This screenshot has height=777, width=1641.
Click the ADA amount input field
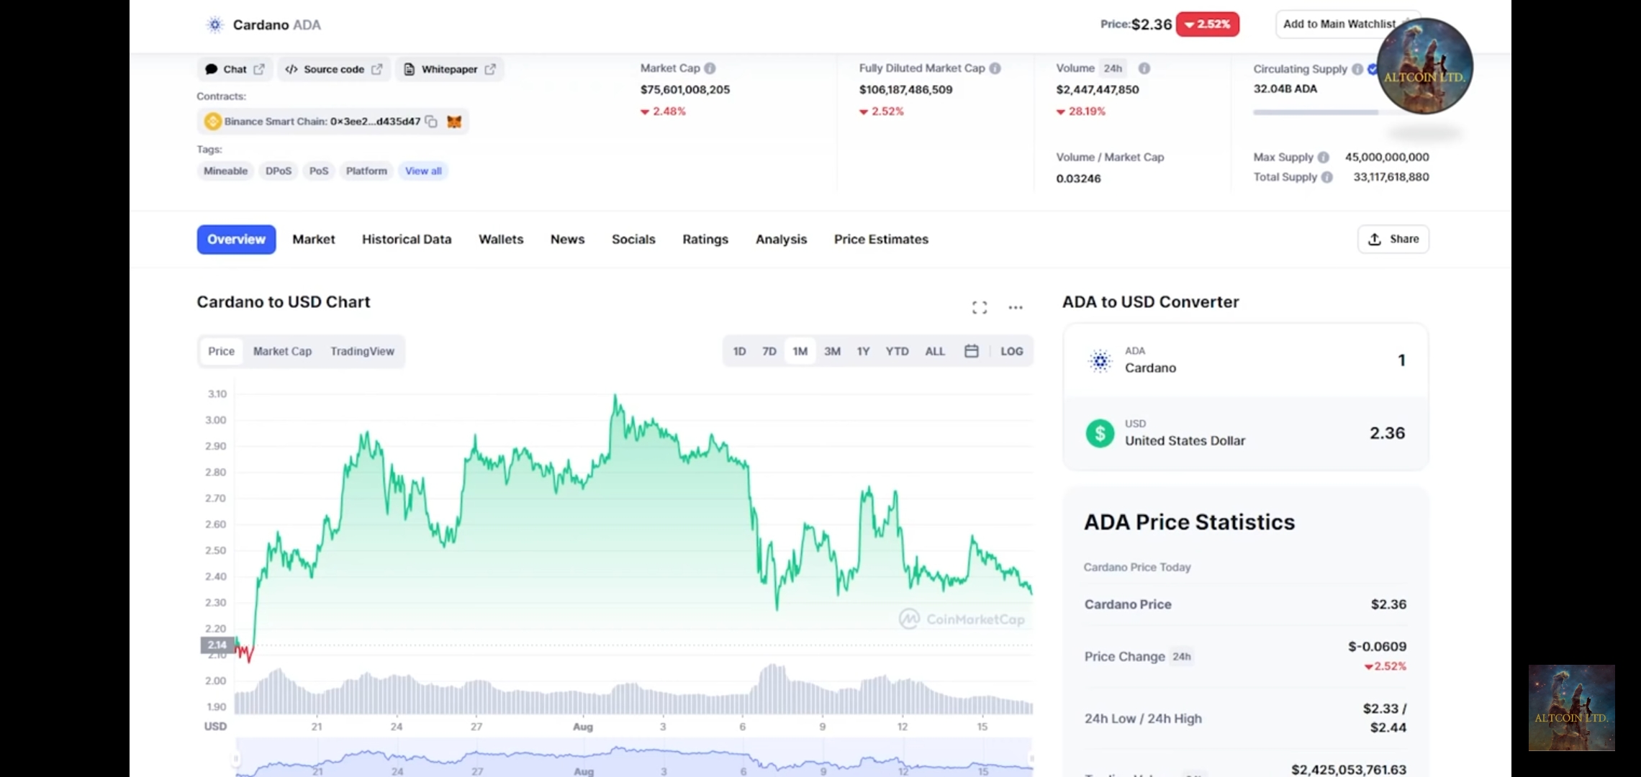click(x=1246, y=360)
